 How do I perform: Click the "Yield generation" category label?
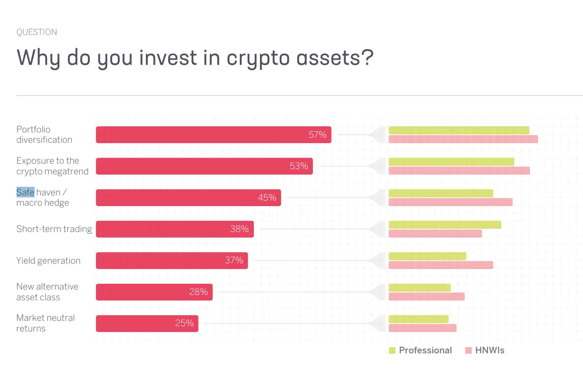tap(48, 261)
